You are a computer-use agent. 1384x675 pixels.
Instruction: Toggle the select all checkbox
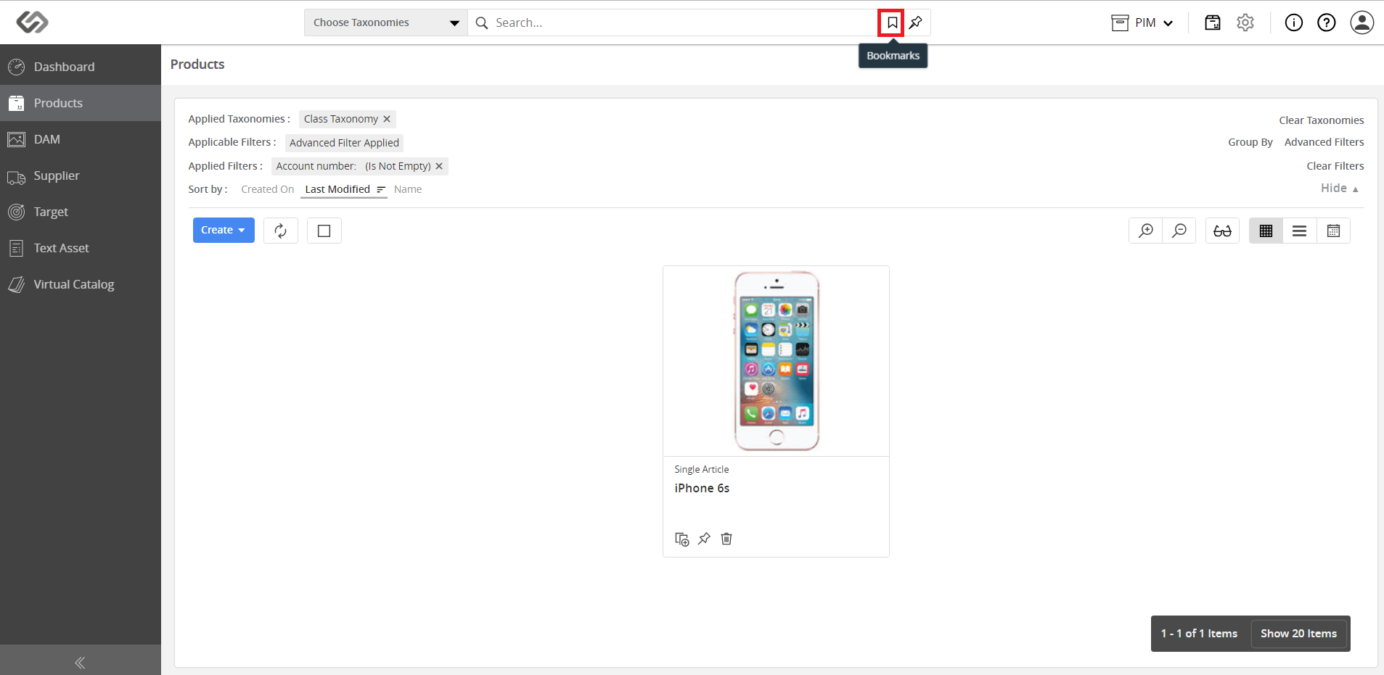[324, 231]
